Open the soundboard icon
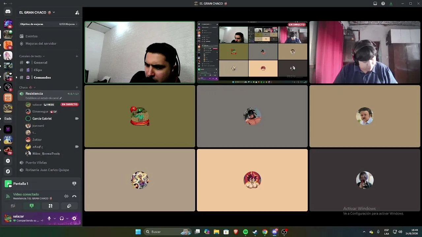This screenshot has width=422, height=237. (x=69, y=206)
